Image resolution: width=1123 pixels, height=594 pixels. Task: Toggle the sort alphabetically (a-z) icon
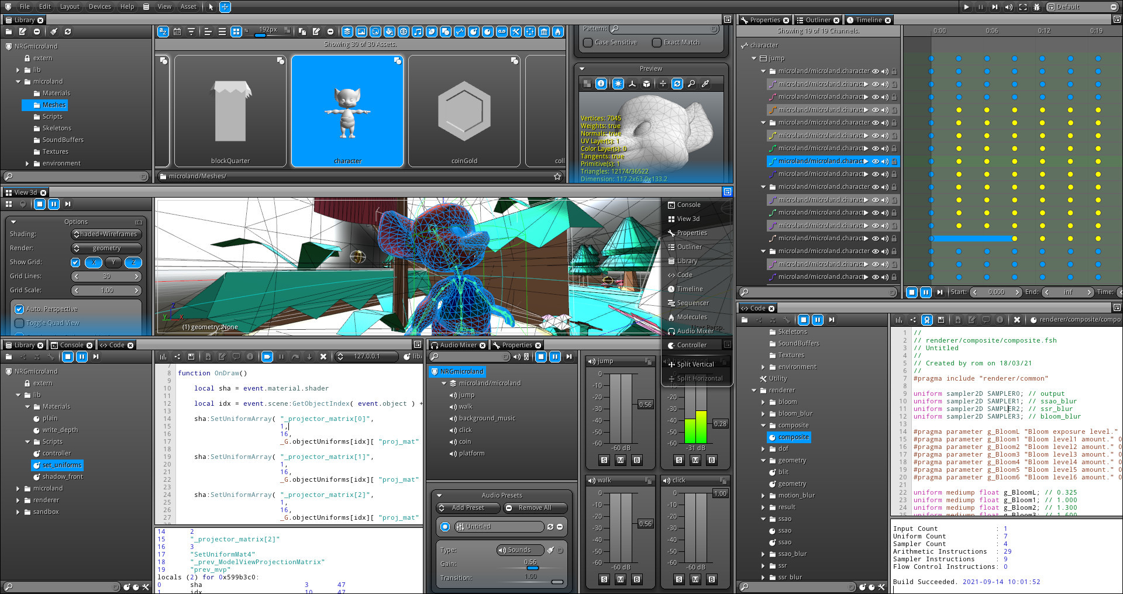point(163,32)
